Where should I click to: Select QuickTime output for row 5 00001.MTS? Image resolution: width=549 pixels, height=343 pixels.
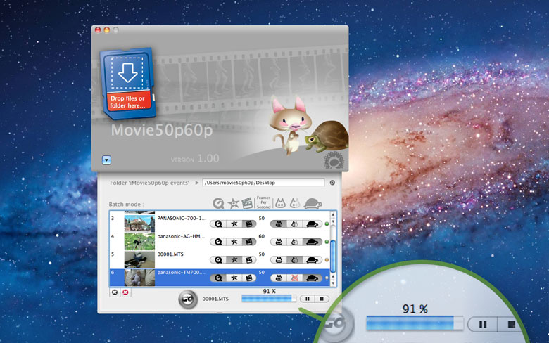coord(217,260)
